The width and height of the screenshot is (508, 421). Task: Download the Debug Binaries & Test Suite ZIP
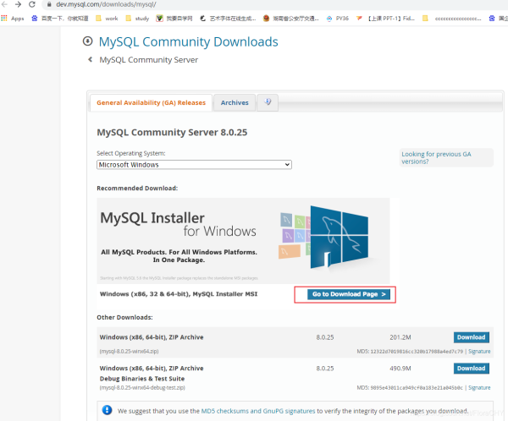(x=471, y=369)
